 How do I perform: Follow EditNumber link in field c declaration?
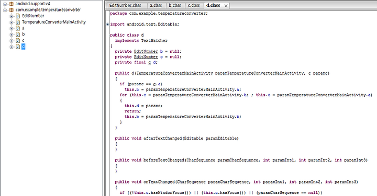(x=146, y=57)
